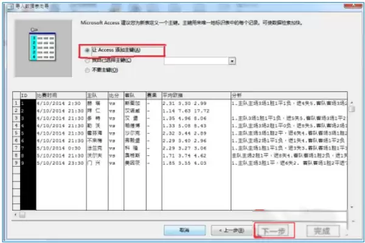Click the analysis column header
The height and width of the screenshot is (243, 365).
pyautogui.click(x=289, y=95)
